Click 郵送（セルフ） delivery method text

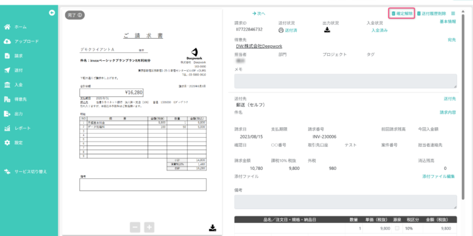pos(250,105)
